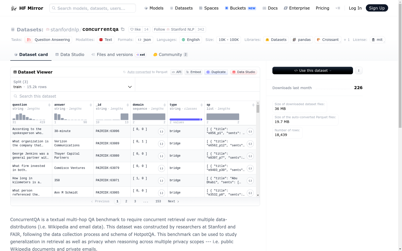Open the Buckets navigation item
This screenshot has height=251, width=402.
[x=240, y=8]
